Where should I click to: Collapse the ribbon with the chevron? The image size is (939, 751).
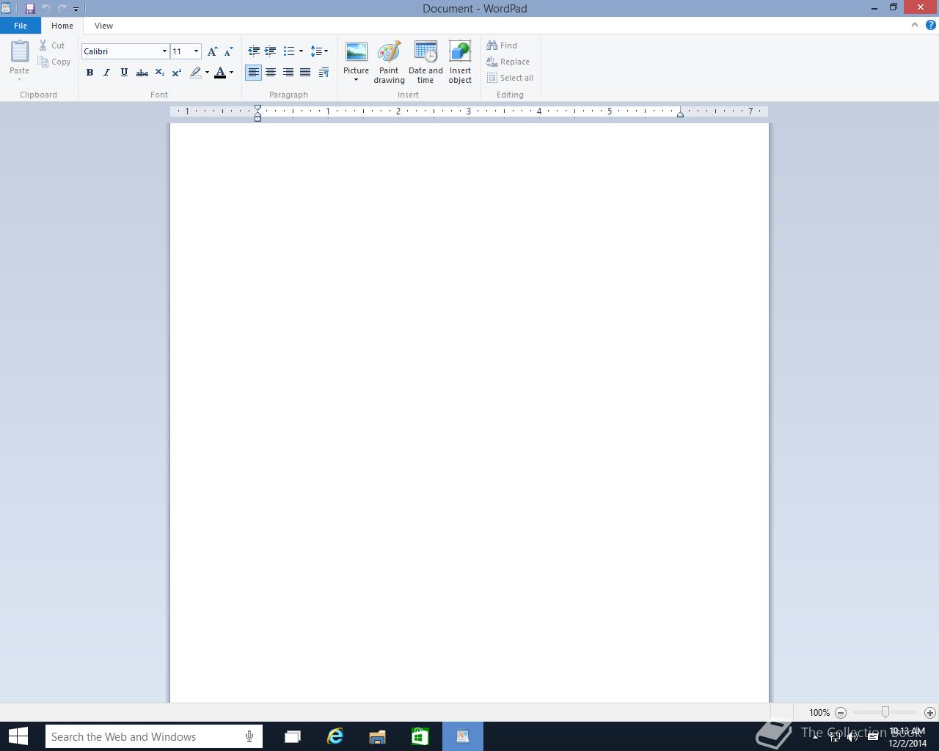tap(915, 25)
